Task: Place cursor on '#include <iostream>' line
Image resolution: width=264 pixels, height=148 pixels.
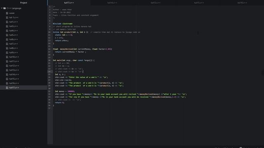Action: (63, 24)
